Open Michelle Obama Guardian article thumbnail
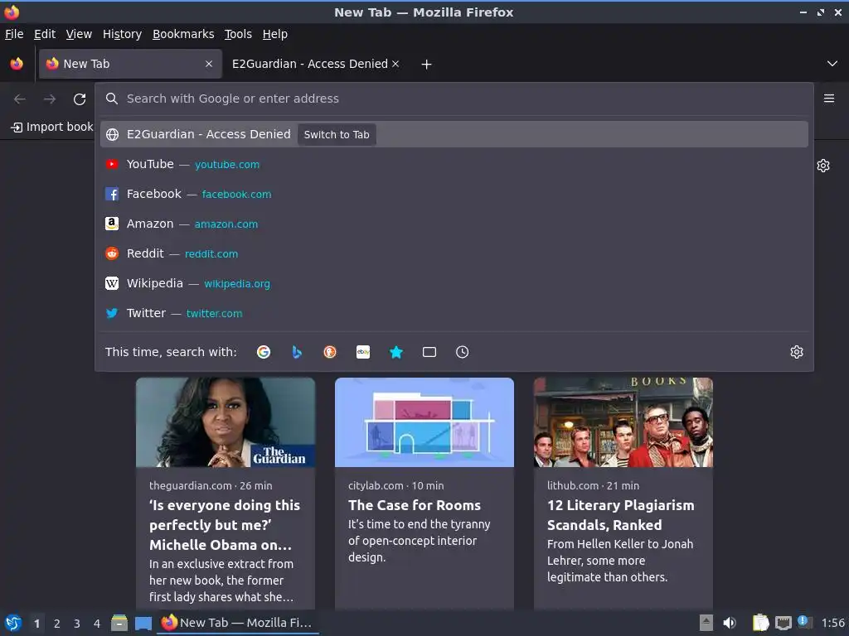Image resolution: width=849 pixels, height=636 pixels. [226, 422]
